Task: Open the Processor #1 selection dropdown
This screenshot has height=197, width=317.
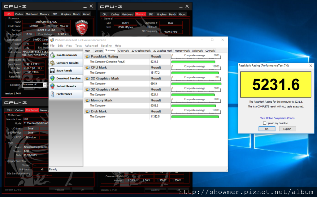Action: 45,85
